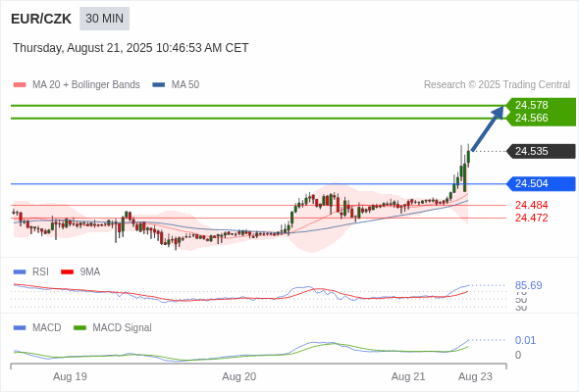This screenshot has width=579, height=392.
Task: Click the Aug 19 date axis label
Action: [x=70, y=376]
